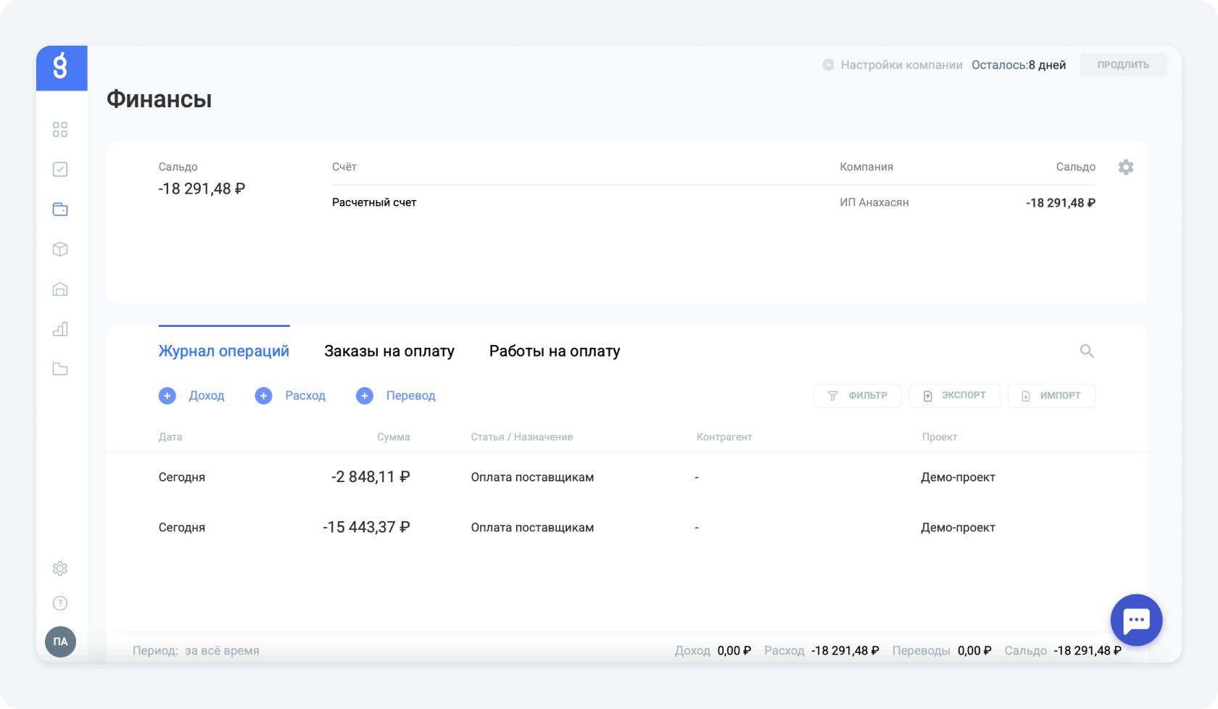Screen dimensions: 1218x709
Task: Click the search magnifier icon
Action: coord(1086,352)
